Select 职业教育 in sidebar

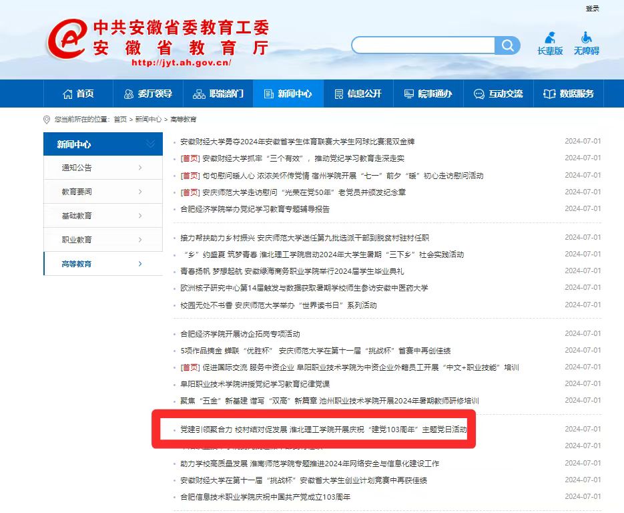[x=103, y=240]
